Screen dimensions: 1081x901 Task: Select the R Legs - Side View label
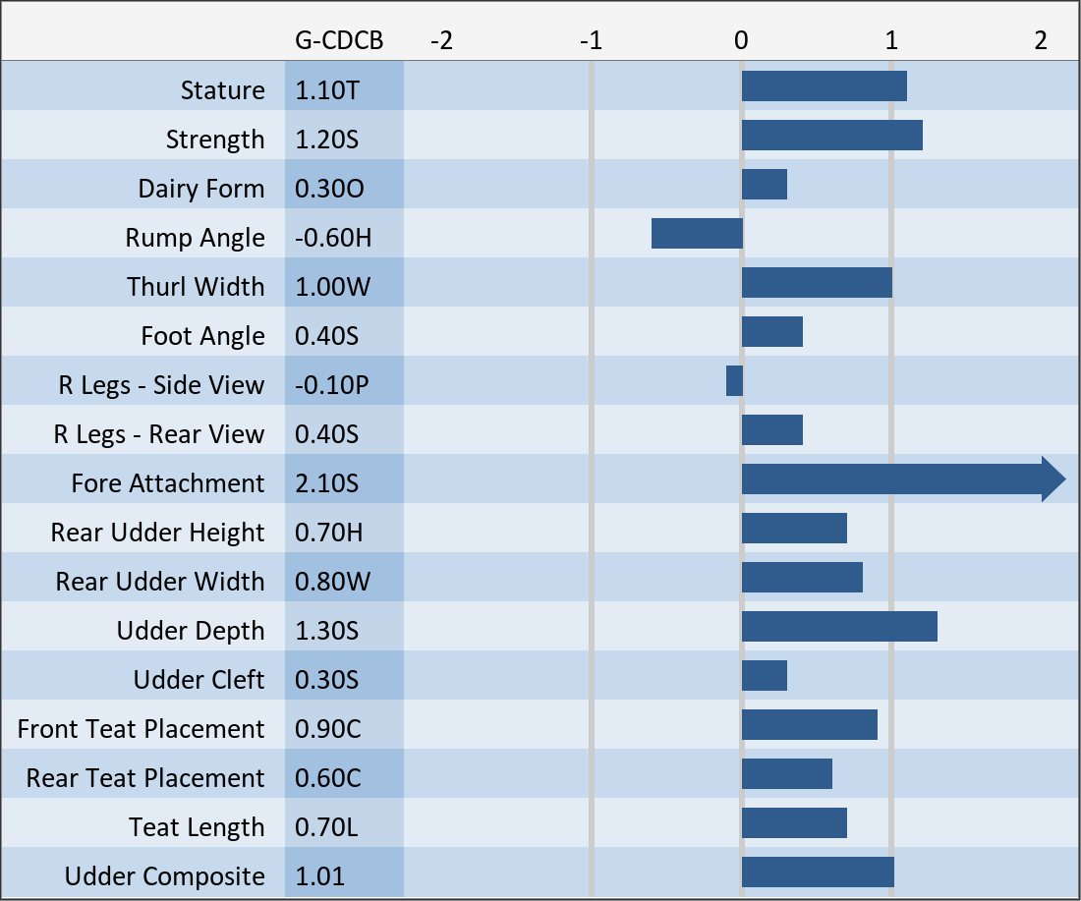[161, 385]
